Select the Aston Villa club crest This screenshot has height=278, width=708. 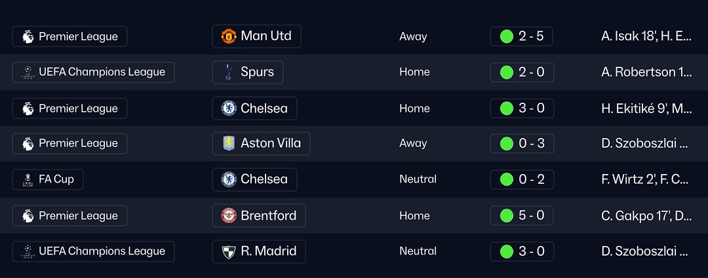click(228, 143)
